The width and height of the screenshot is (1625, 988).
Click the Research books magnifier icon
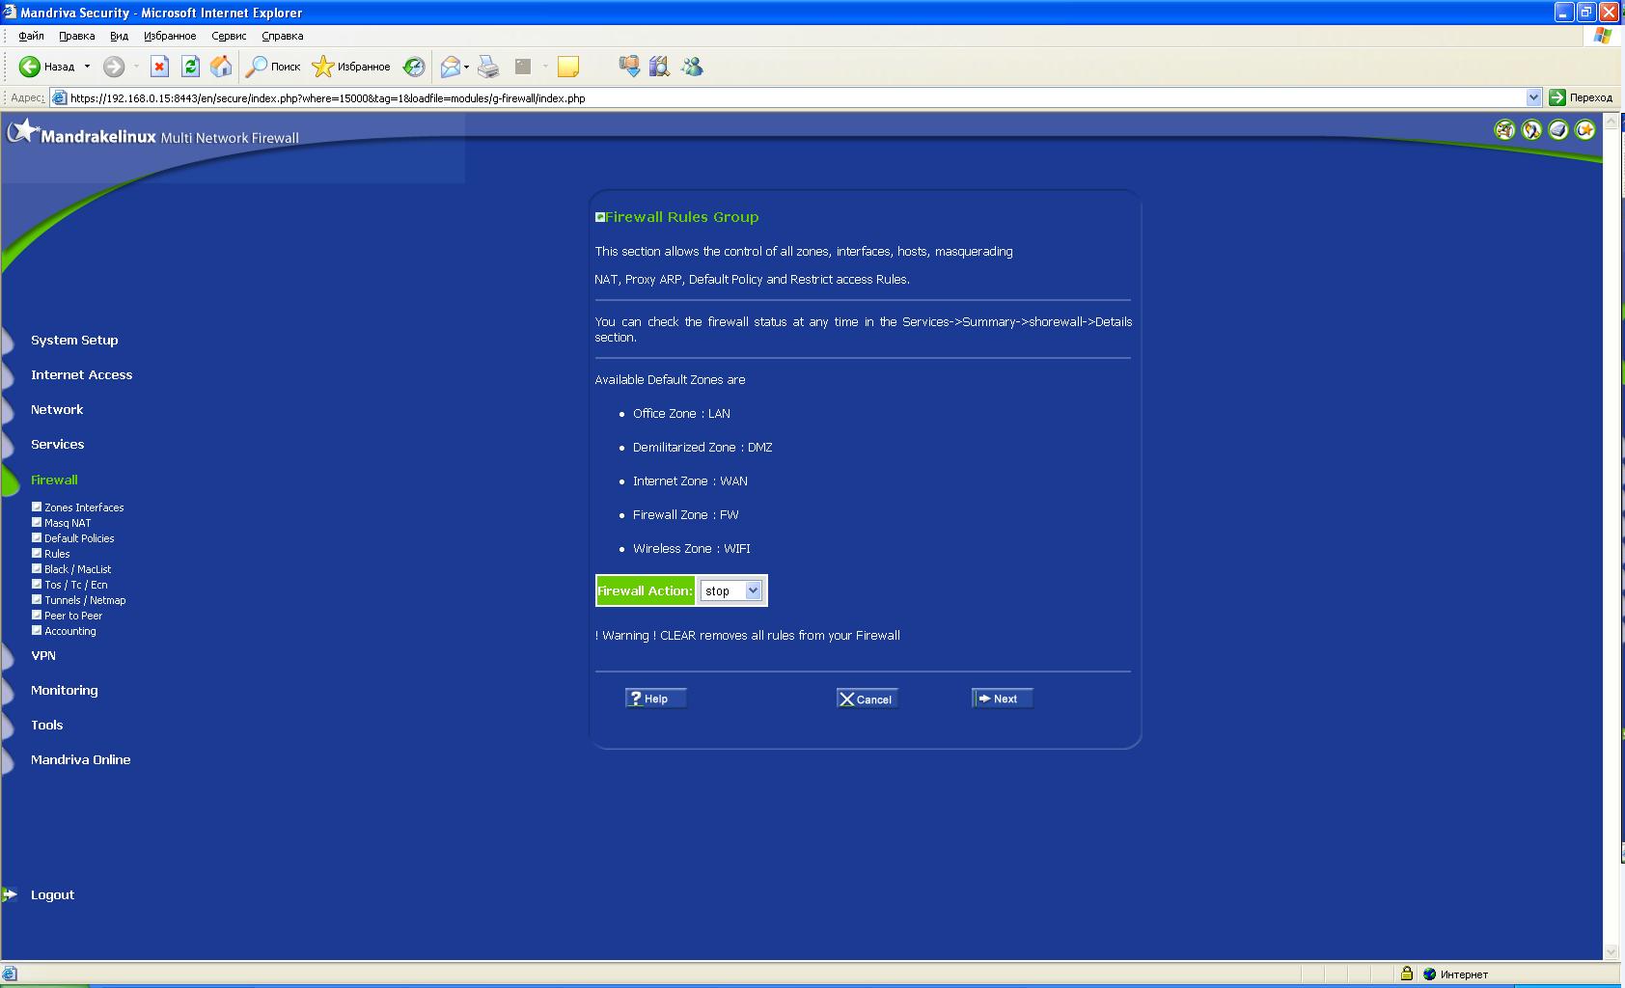(660, 67)
